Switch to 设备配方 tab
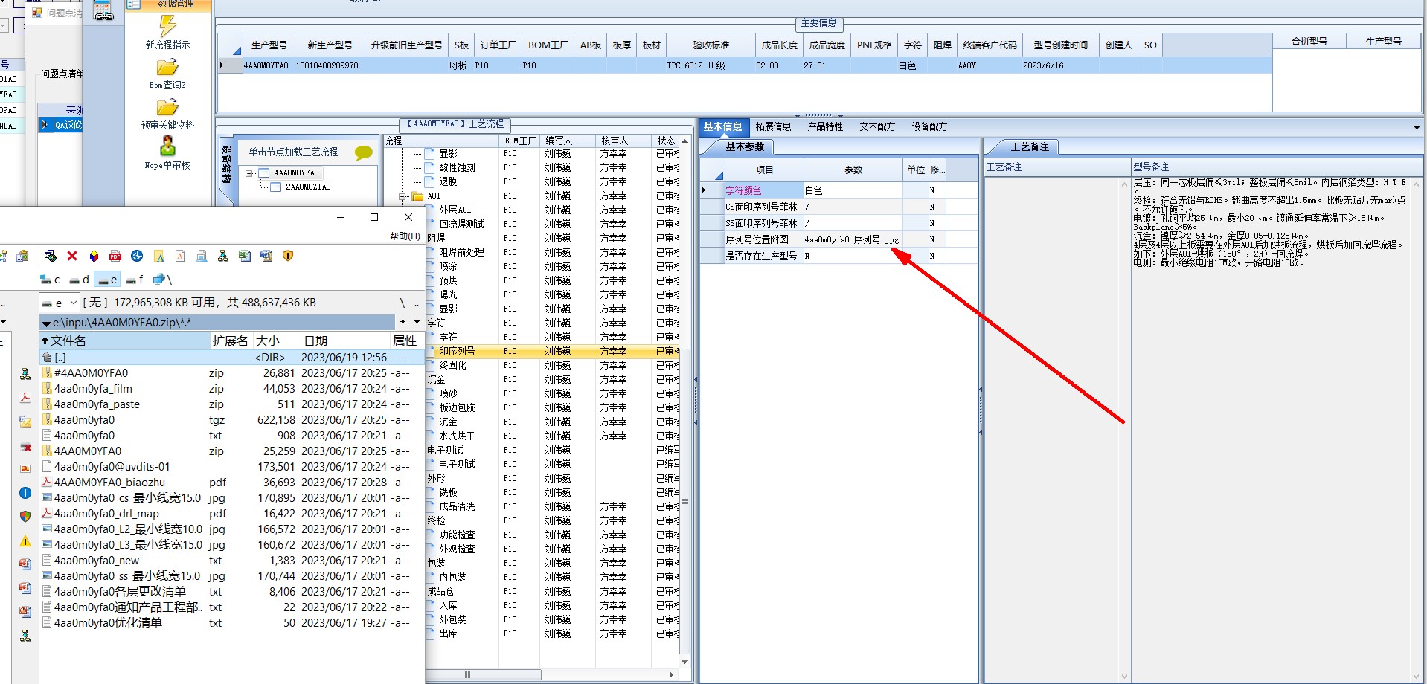1427x684 pixels. [x=929, y=126]
